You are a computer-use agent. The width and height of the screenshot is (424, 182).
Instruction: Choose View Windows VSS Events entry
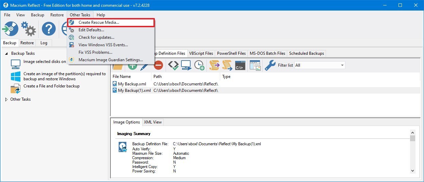pyautogui.click(x=111, y=45)
